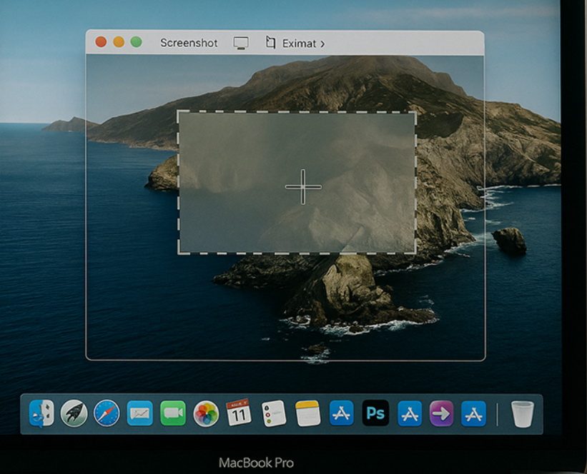This screenshot has height=474, width=587.
Task: Click the green full-screen window button
Action: pyautogui.click(x=136, y=42)
